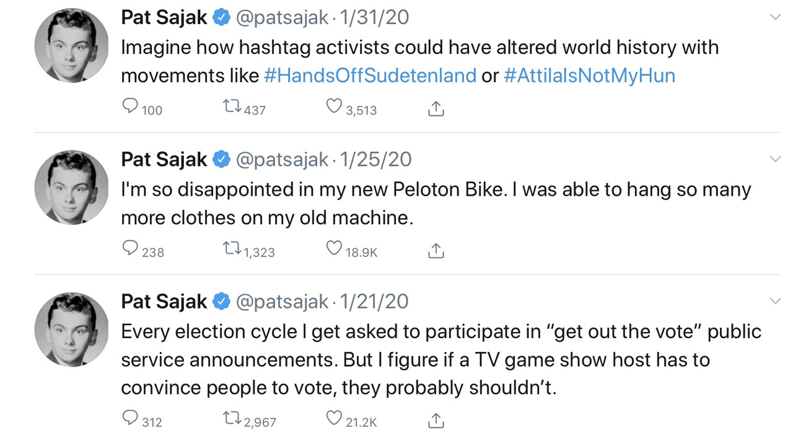Open options menu for the 1/31/20 tweet

[x=774, y=17]
